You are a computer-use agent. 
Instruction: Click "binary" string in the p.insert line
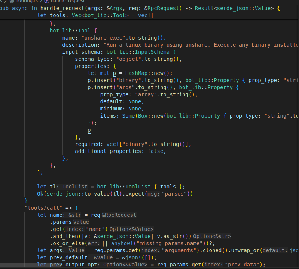point(128,80)
